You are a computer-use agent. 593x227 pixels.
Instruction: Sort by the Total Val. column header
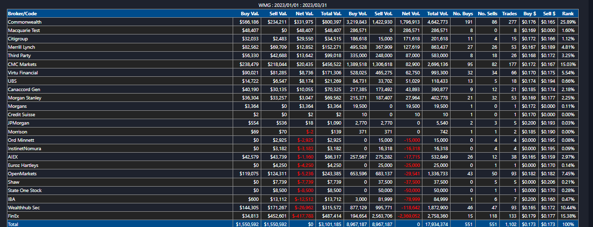pyautogui.click(x=329, y=14)
